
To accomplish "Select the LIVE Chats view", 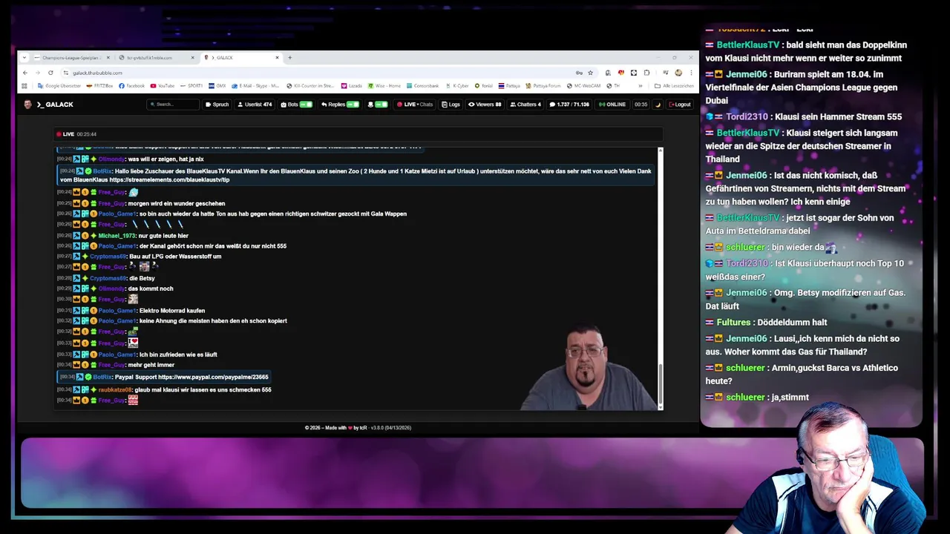I will 415,105.
